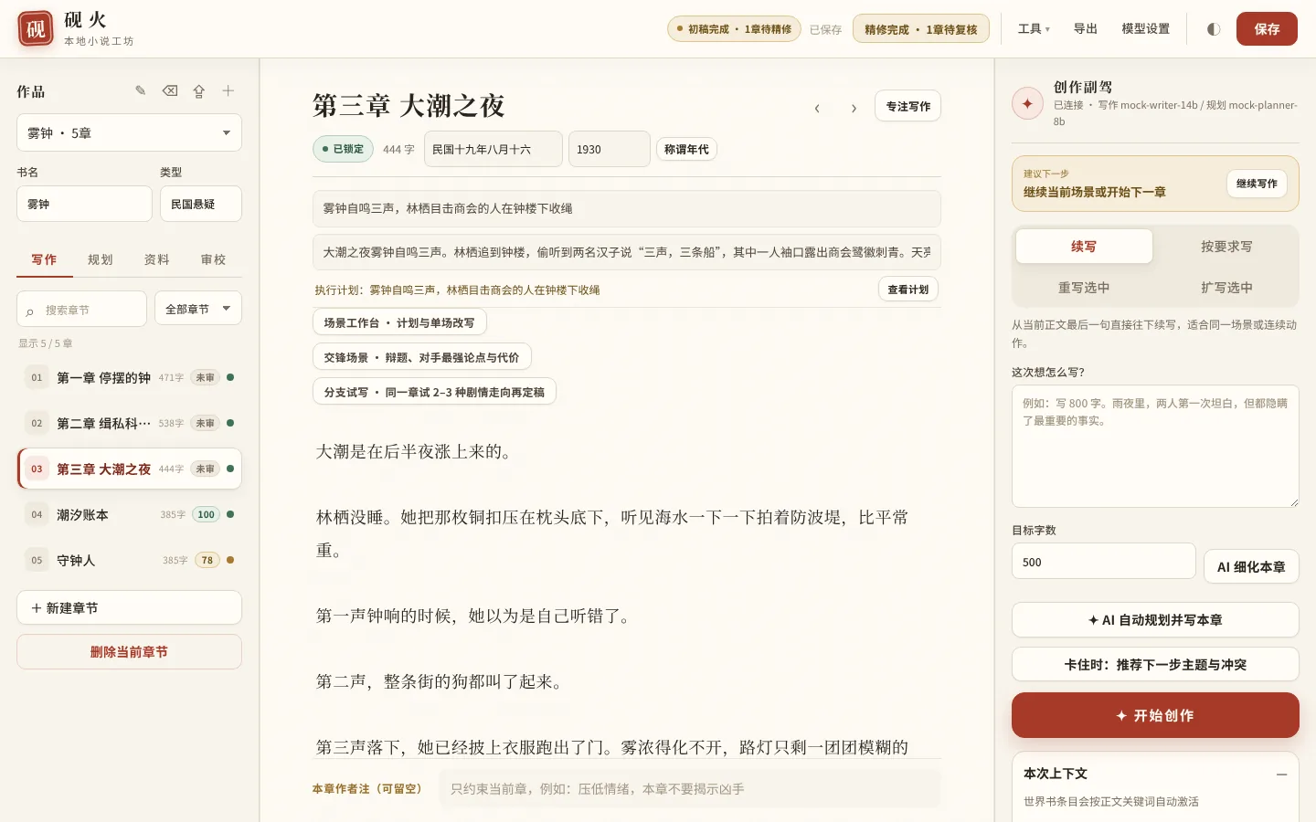Click the 砚火 app logo
The image size is (1316, 822).
[x=36, y=29]
